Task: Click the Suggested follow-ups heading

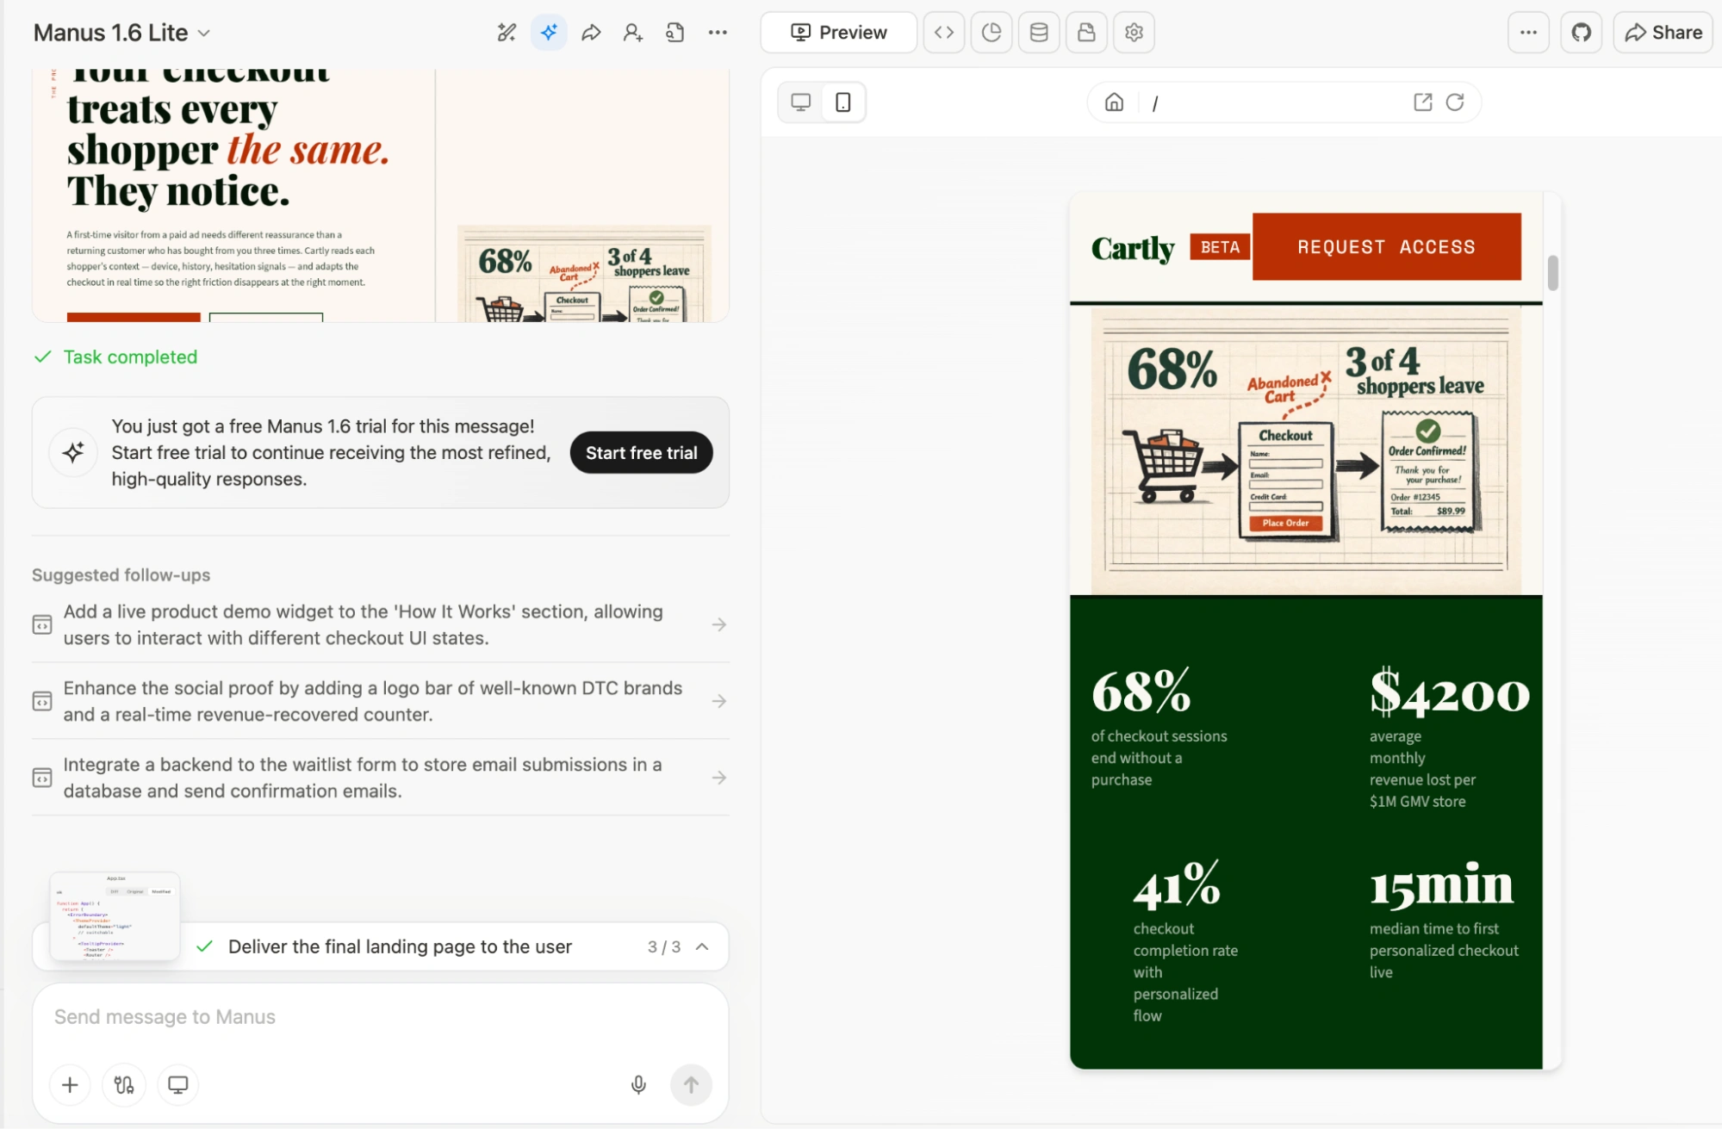Action: 121,574
